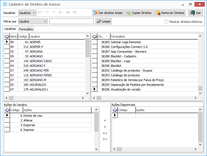
Task: Click the book icon in Formulário grid header
Action: (x=95, y=36)
